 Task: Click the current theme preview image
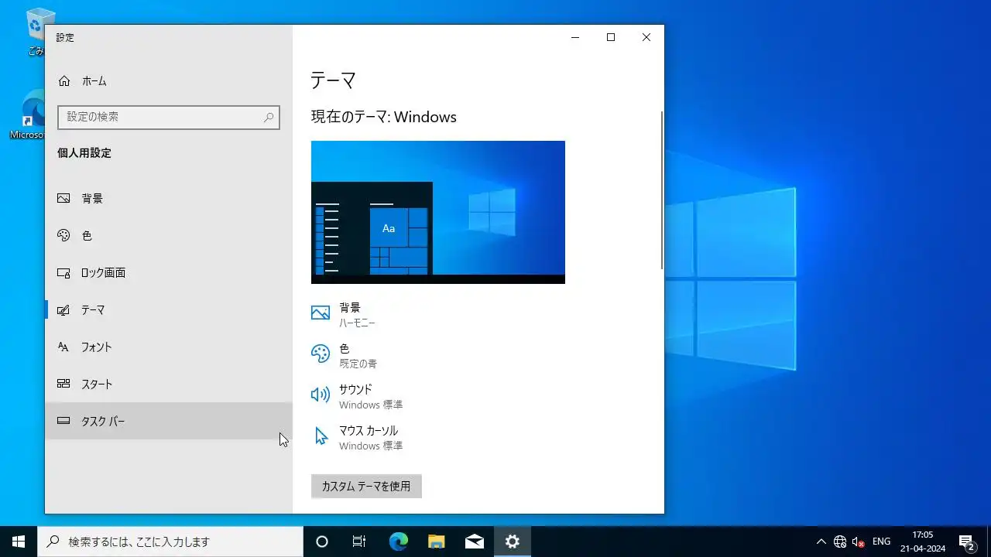[438, 212]
